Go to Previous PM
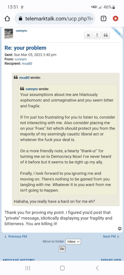The height and width of the screenshot is (275, 124). pyautogui.click(x=16, y=236)
